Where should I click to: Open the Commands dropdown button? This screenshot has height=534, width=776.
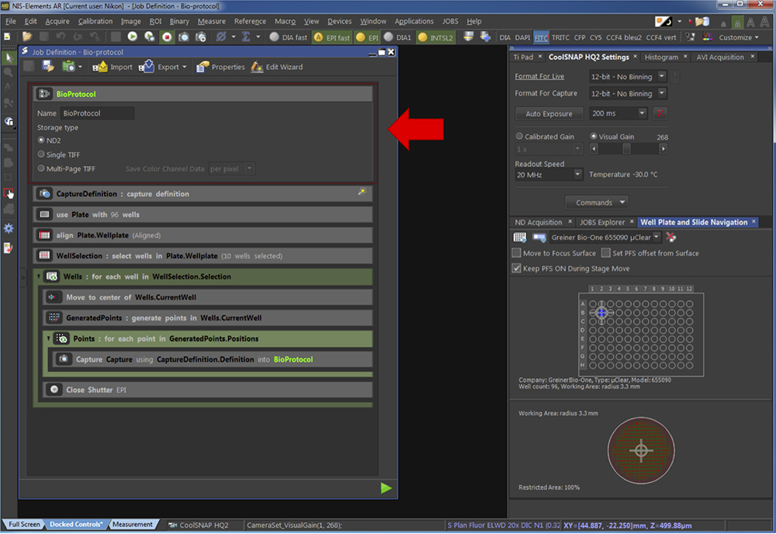[x=597, y=203]
